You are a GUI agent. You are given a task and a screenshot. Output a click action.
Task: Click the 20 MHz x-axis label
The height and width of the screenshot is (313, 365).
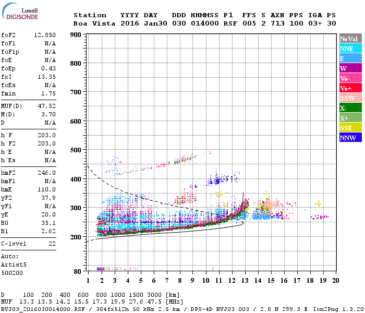pyautogui.click(x=335, y=281)
